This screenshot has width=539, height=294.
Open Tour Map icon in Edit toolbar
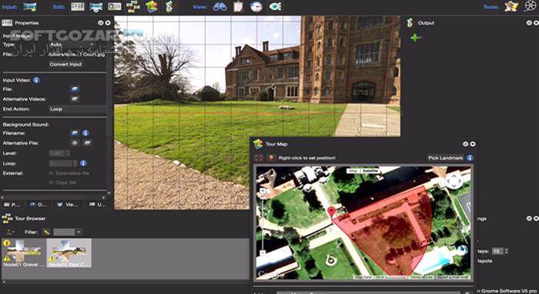tap(152, 6)
